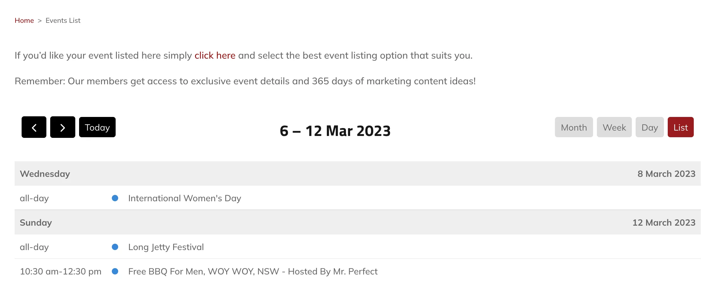Click the Sunday day header
The image size is (723, 296).
(36, 223)
